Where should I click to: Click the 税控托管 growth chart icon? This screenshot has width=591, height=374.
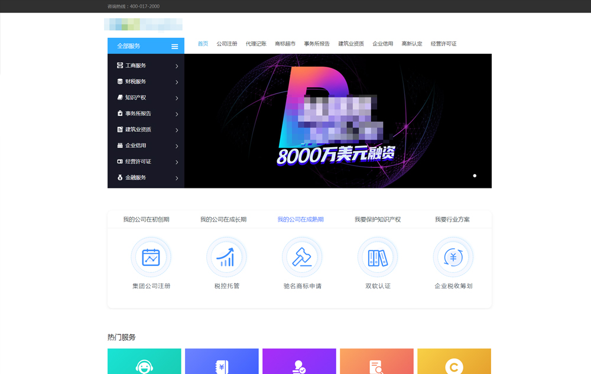tap(226, 257)
